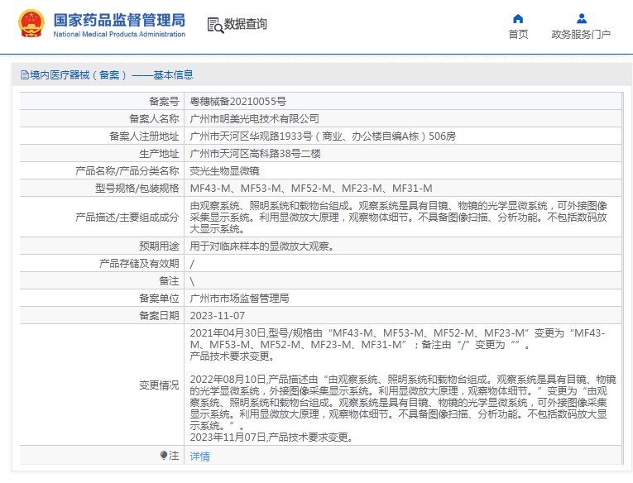Click the 生产地址 value cell
The image size is (633, 483).
pos(255,154)
